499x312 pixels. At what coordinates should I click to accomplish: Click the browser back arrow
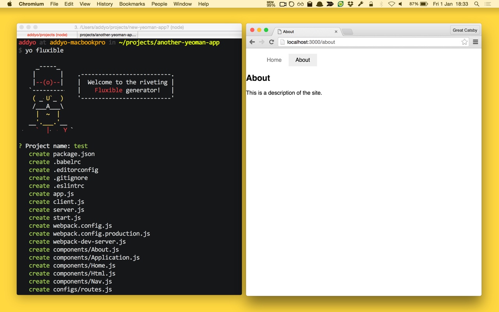click(252, 42)
